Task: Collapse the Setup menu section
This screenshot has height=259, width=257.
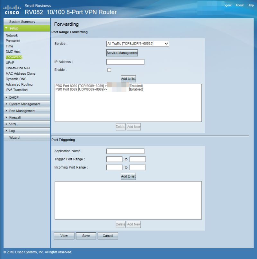Action: [x=27, y=28]
